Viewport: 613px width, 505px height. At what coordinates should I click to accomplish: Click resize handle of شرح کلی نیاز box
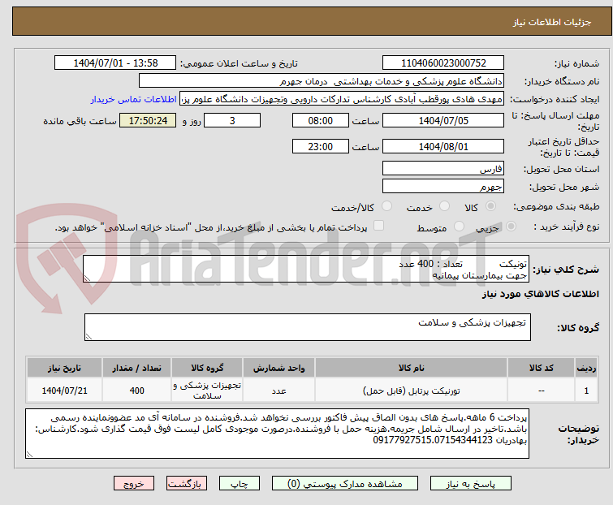(x=87, y=278)
